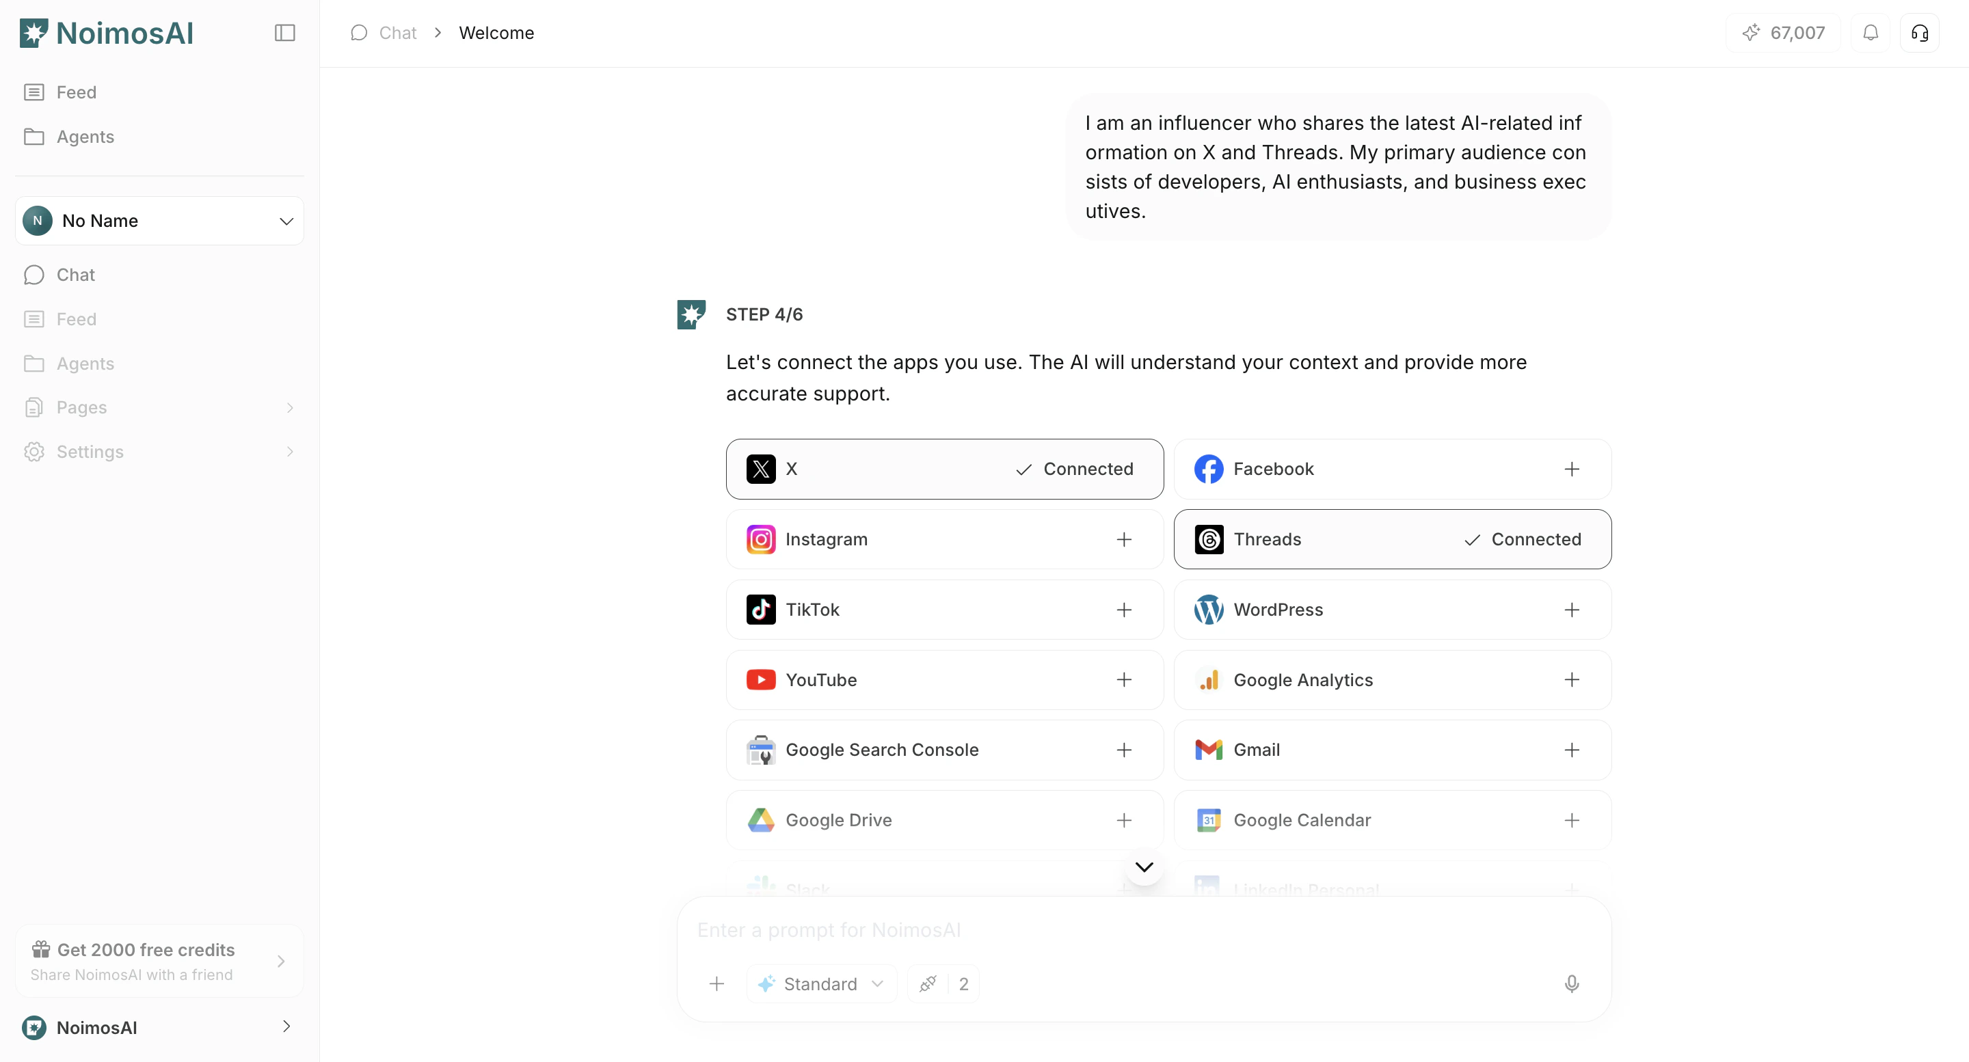Click the Instagram logo icon
1969x1062 pixels.
762,539
